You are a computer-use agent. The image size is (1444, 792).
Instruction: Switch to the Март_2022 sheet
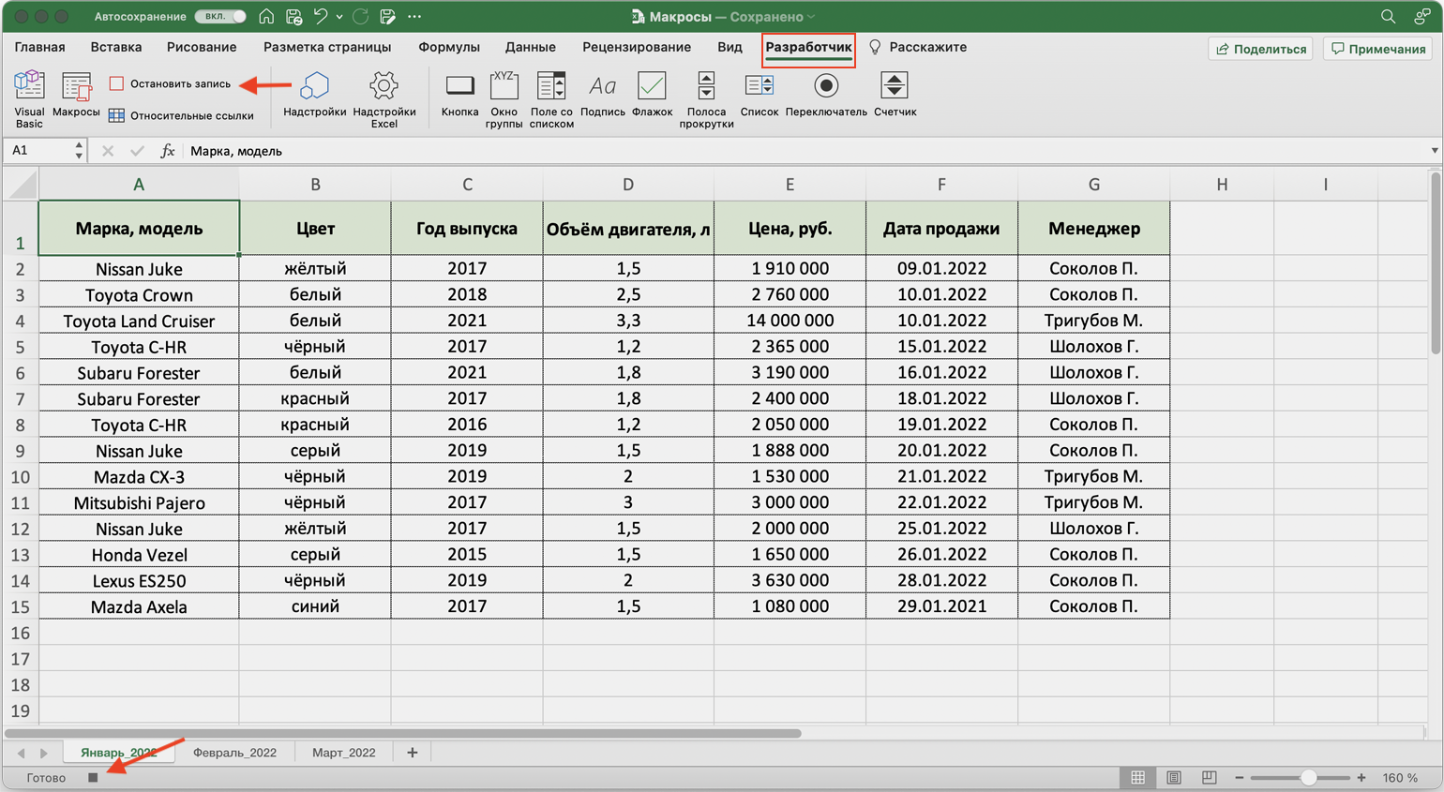pos(343,753)
